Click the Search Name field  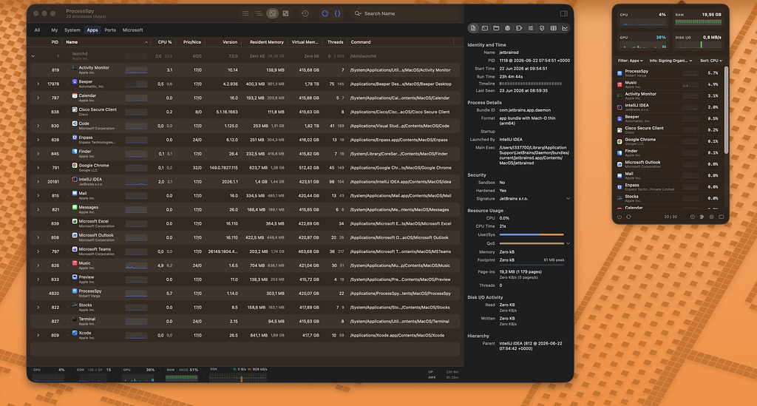tap(406, 13)
